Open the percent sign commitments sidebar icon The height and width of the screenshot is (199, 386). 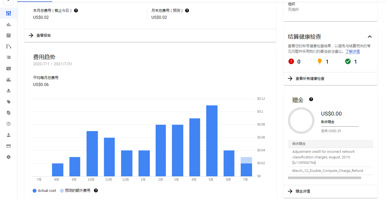(x=9, y=69)
